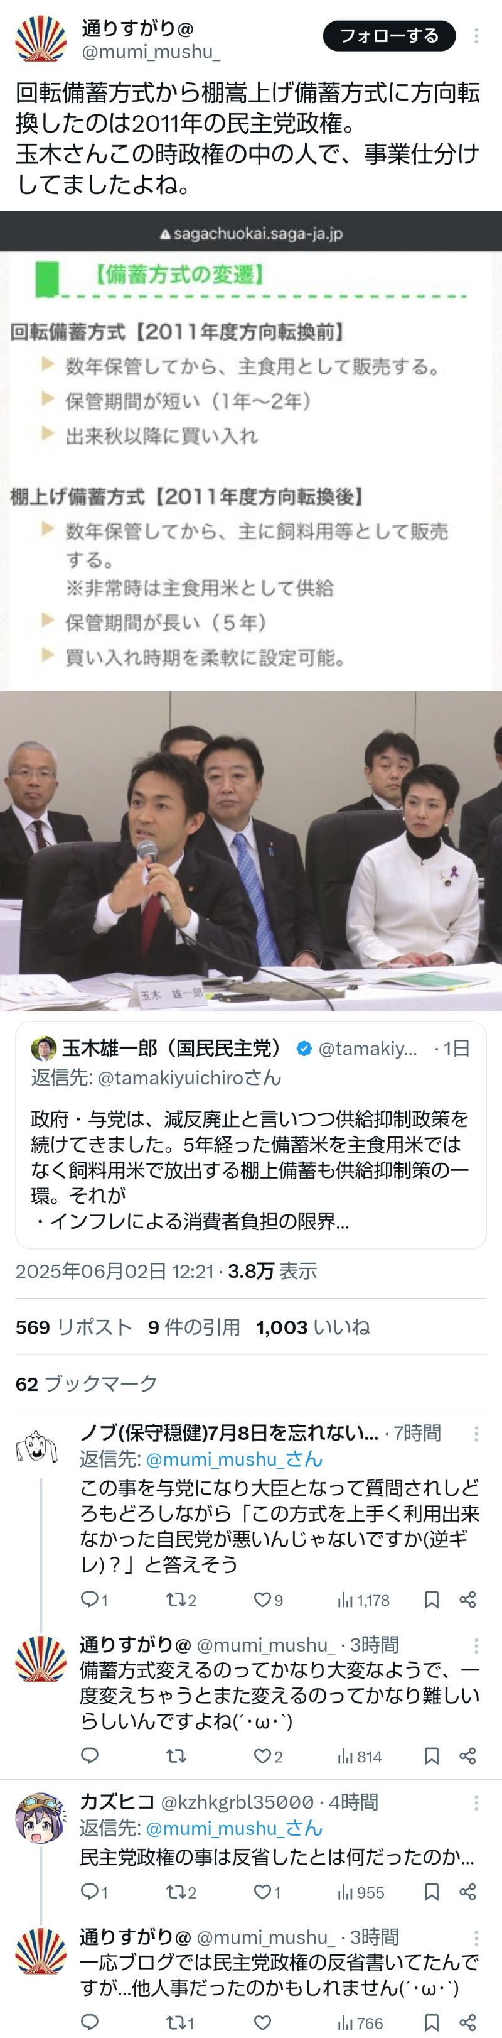Repost カズヒコ's reply

[x=181, y=1892]
